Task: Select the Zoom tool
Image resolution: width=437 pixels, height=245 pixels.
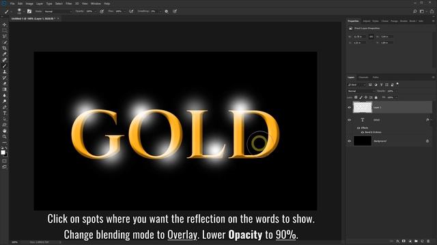Action: click(5, 136)
